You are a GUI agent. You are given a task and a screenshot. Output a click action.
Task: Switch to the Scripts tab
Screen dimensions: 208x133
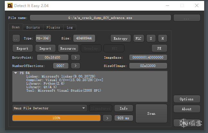coord(33,27)
